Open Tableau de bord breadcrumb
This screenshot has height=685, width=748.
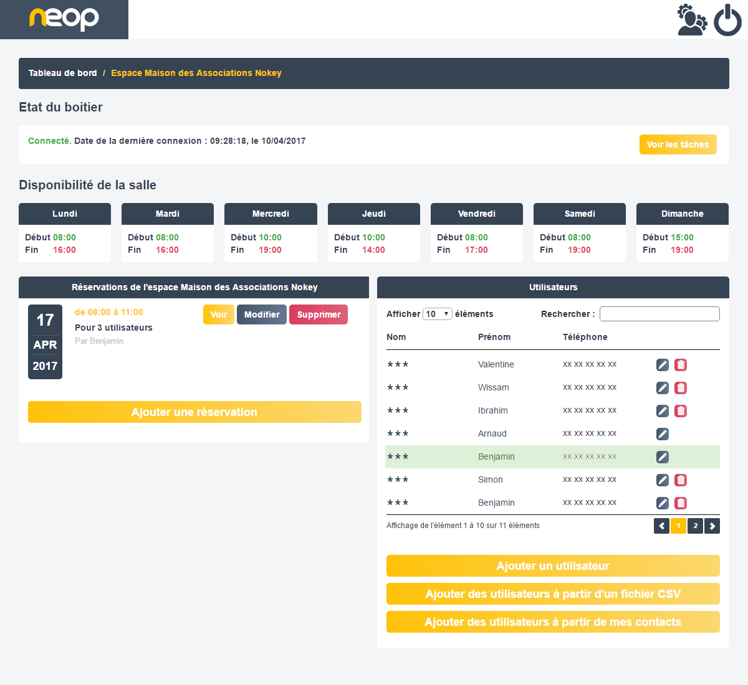coord(62,73)
